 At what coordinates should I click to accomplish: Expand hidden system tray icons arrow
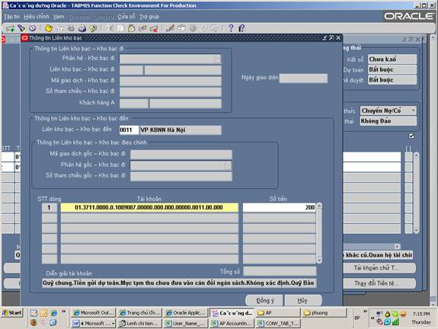[372, 318]
